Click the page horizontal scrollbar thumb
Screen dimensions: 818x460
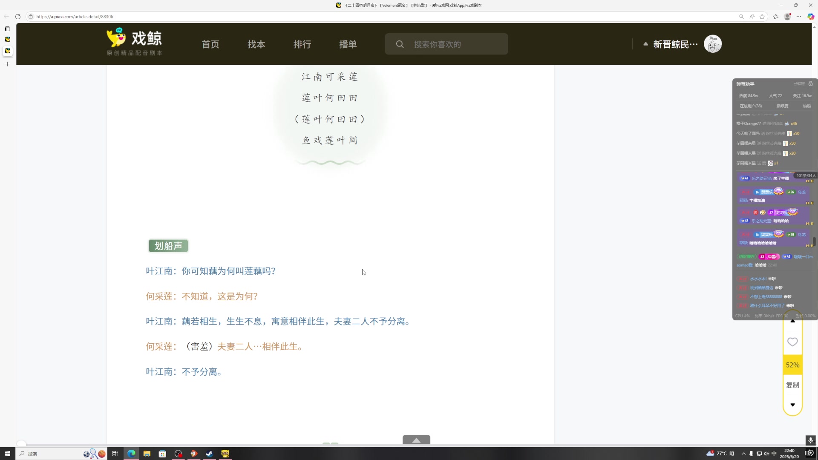coord(21,443)
